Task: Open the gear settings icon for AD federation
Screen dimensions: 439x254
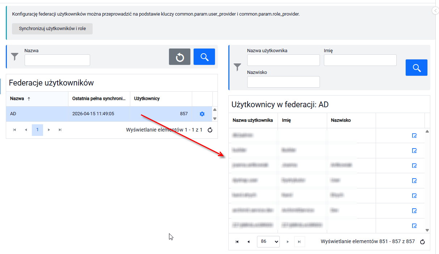Action: coord(202,114)
